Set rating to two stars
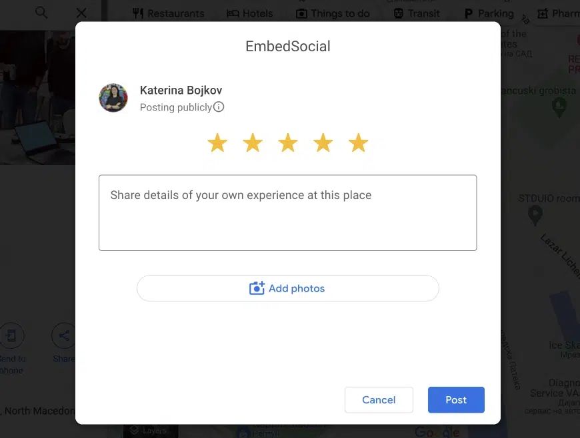Screen dimensions: 580x438 coord(253,142)
